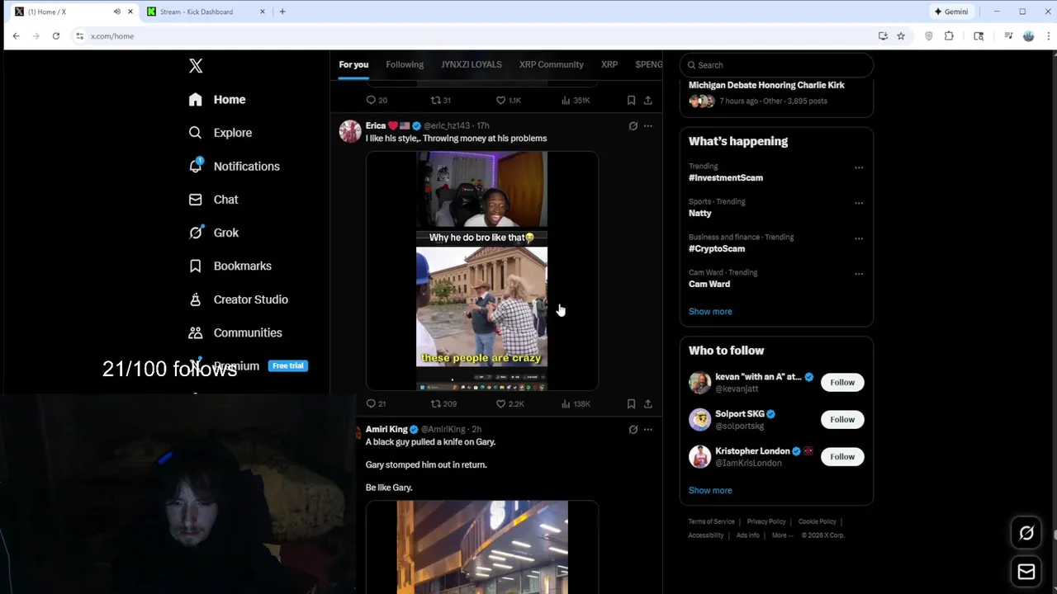The image size is (1057, 594).
Task: Show more under What's happening
Action: pyautogui.click(x=710, y=312)
